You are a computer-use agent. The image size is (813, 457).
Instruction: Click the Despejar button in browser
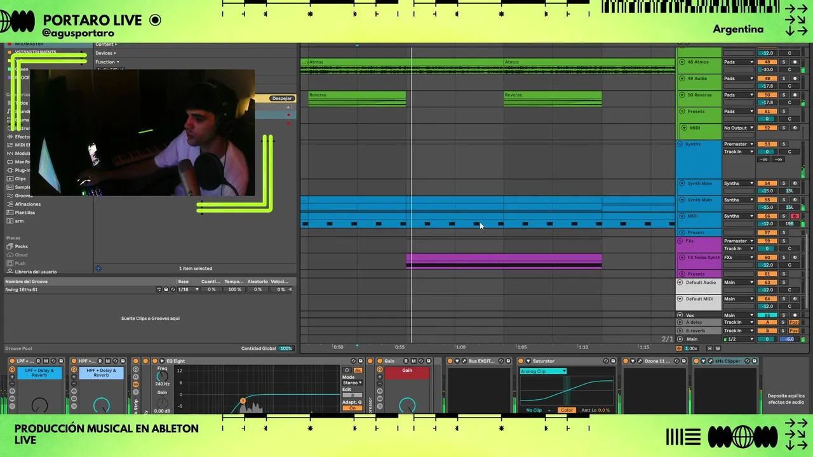coord(281,98)
